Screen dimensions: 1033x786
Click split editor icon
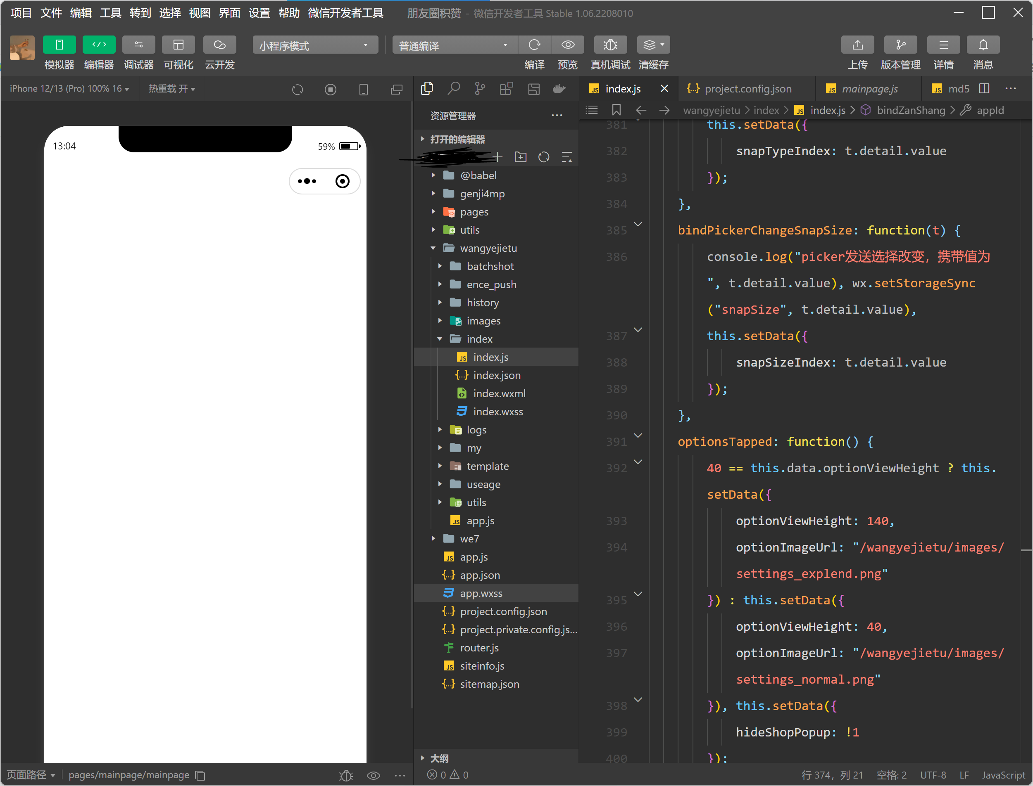coord(984,88)
